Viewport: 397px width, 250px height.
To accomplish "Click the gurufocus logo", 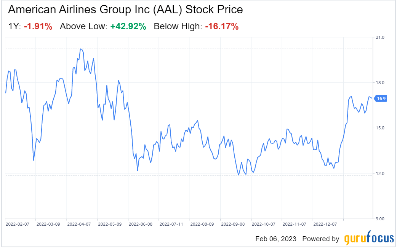I will coord(369,239).
